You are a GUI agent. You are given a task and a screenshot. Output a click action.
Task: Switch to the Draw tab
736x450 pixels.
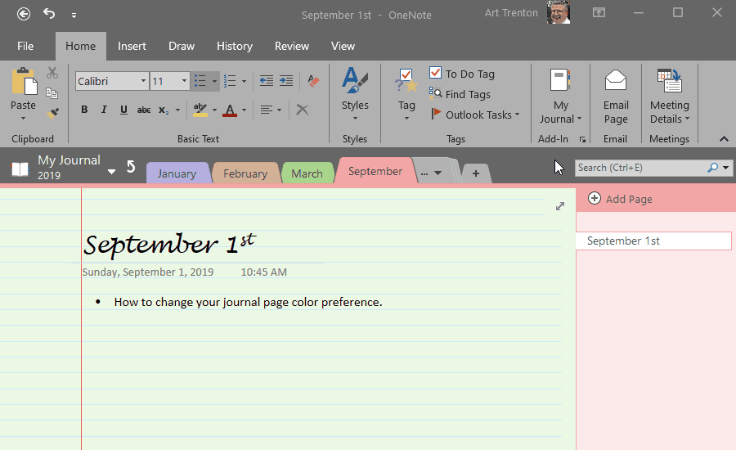(x=182, y=46)
